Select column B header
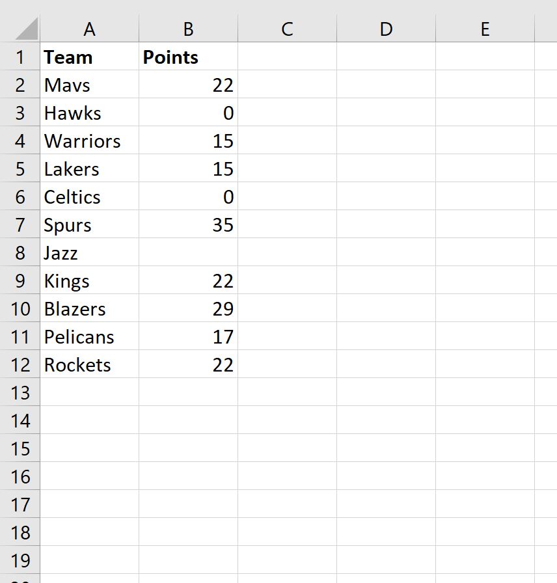The width and height of the screenshot is (557, 583). coord(189,29)
